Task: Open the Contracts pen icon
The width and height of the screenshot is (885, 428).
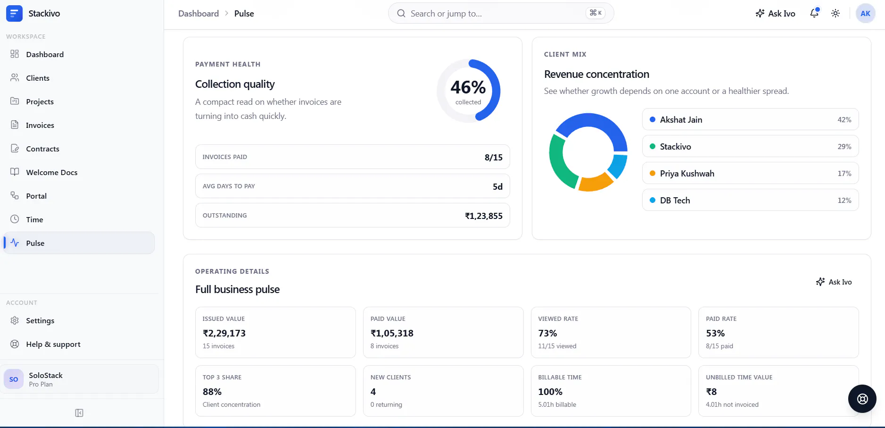Action: point(15,148)
